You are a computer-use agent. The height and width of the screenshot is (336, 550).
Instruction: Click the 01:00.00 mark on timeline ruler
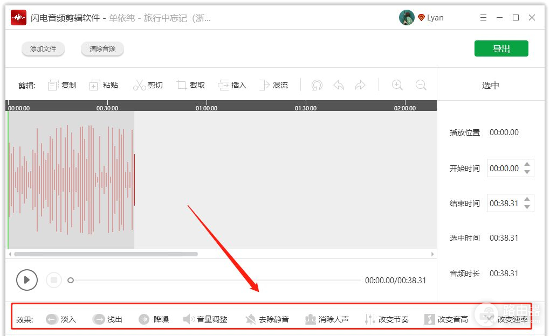click(207, 108)
